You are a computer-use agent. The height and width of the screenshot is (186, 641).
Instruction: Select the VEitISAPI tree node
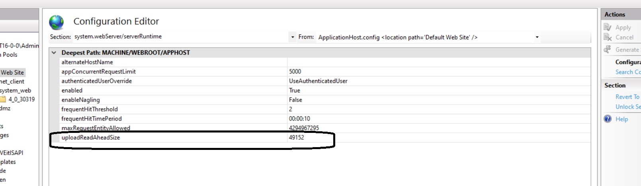[12, 153]
